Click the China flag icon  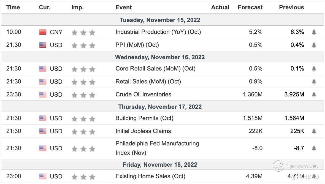point(43,32)
